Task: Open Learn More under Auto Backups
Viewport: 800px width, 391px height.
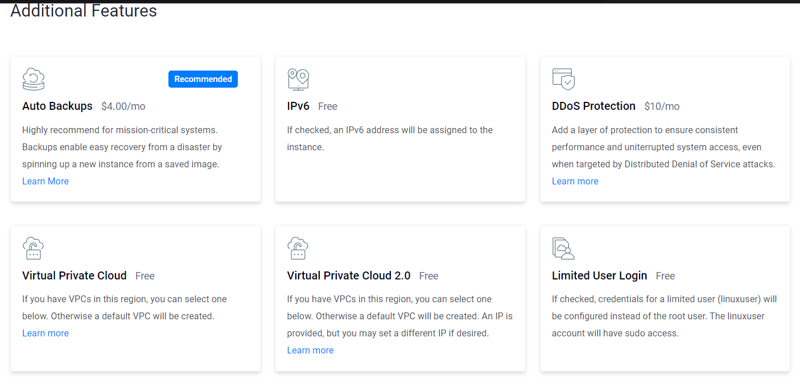Action: 46,181
